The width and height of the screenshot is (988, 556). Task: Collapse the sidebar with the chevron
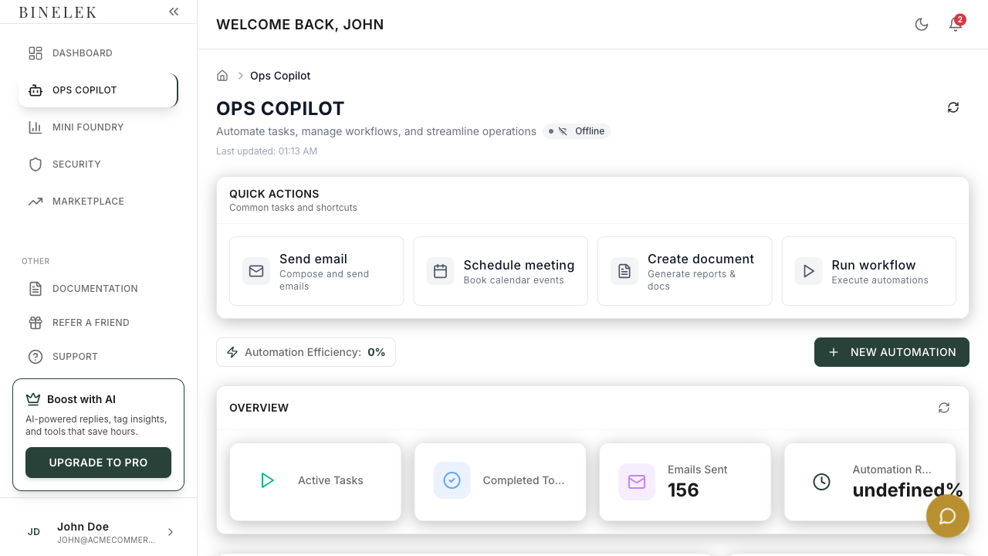(x=174, y=11)
